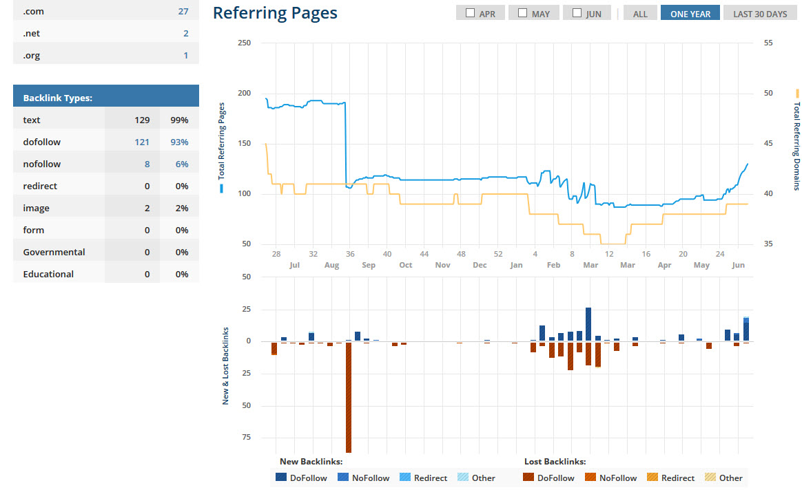This screenshot has height=492, width=802.
Task: Select the Governmental backlink type row
Action: pos(106,252)
